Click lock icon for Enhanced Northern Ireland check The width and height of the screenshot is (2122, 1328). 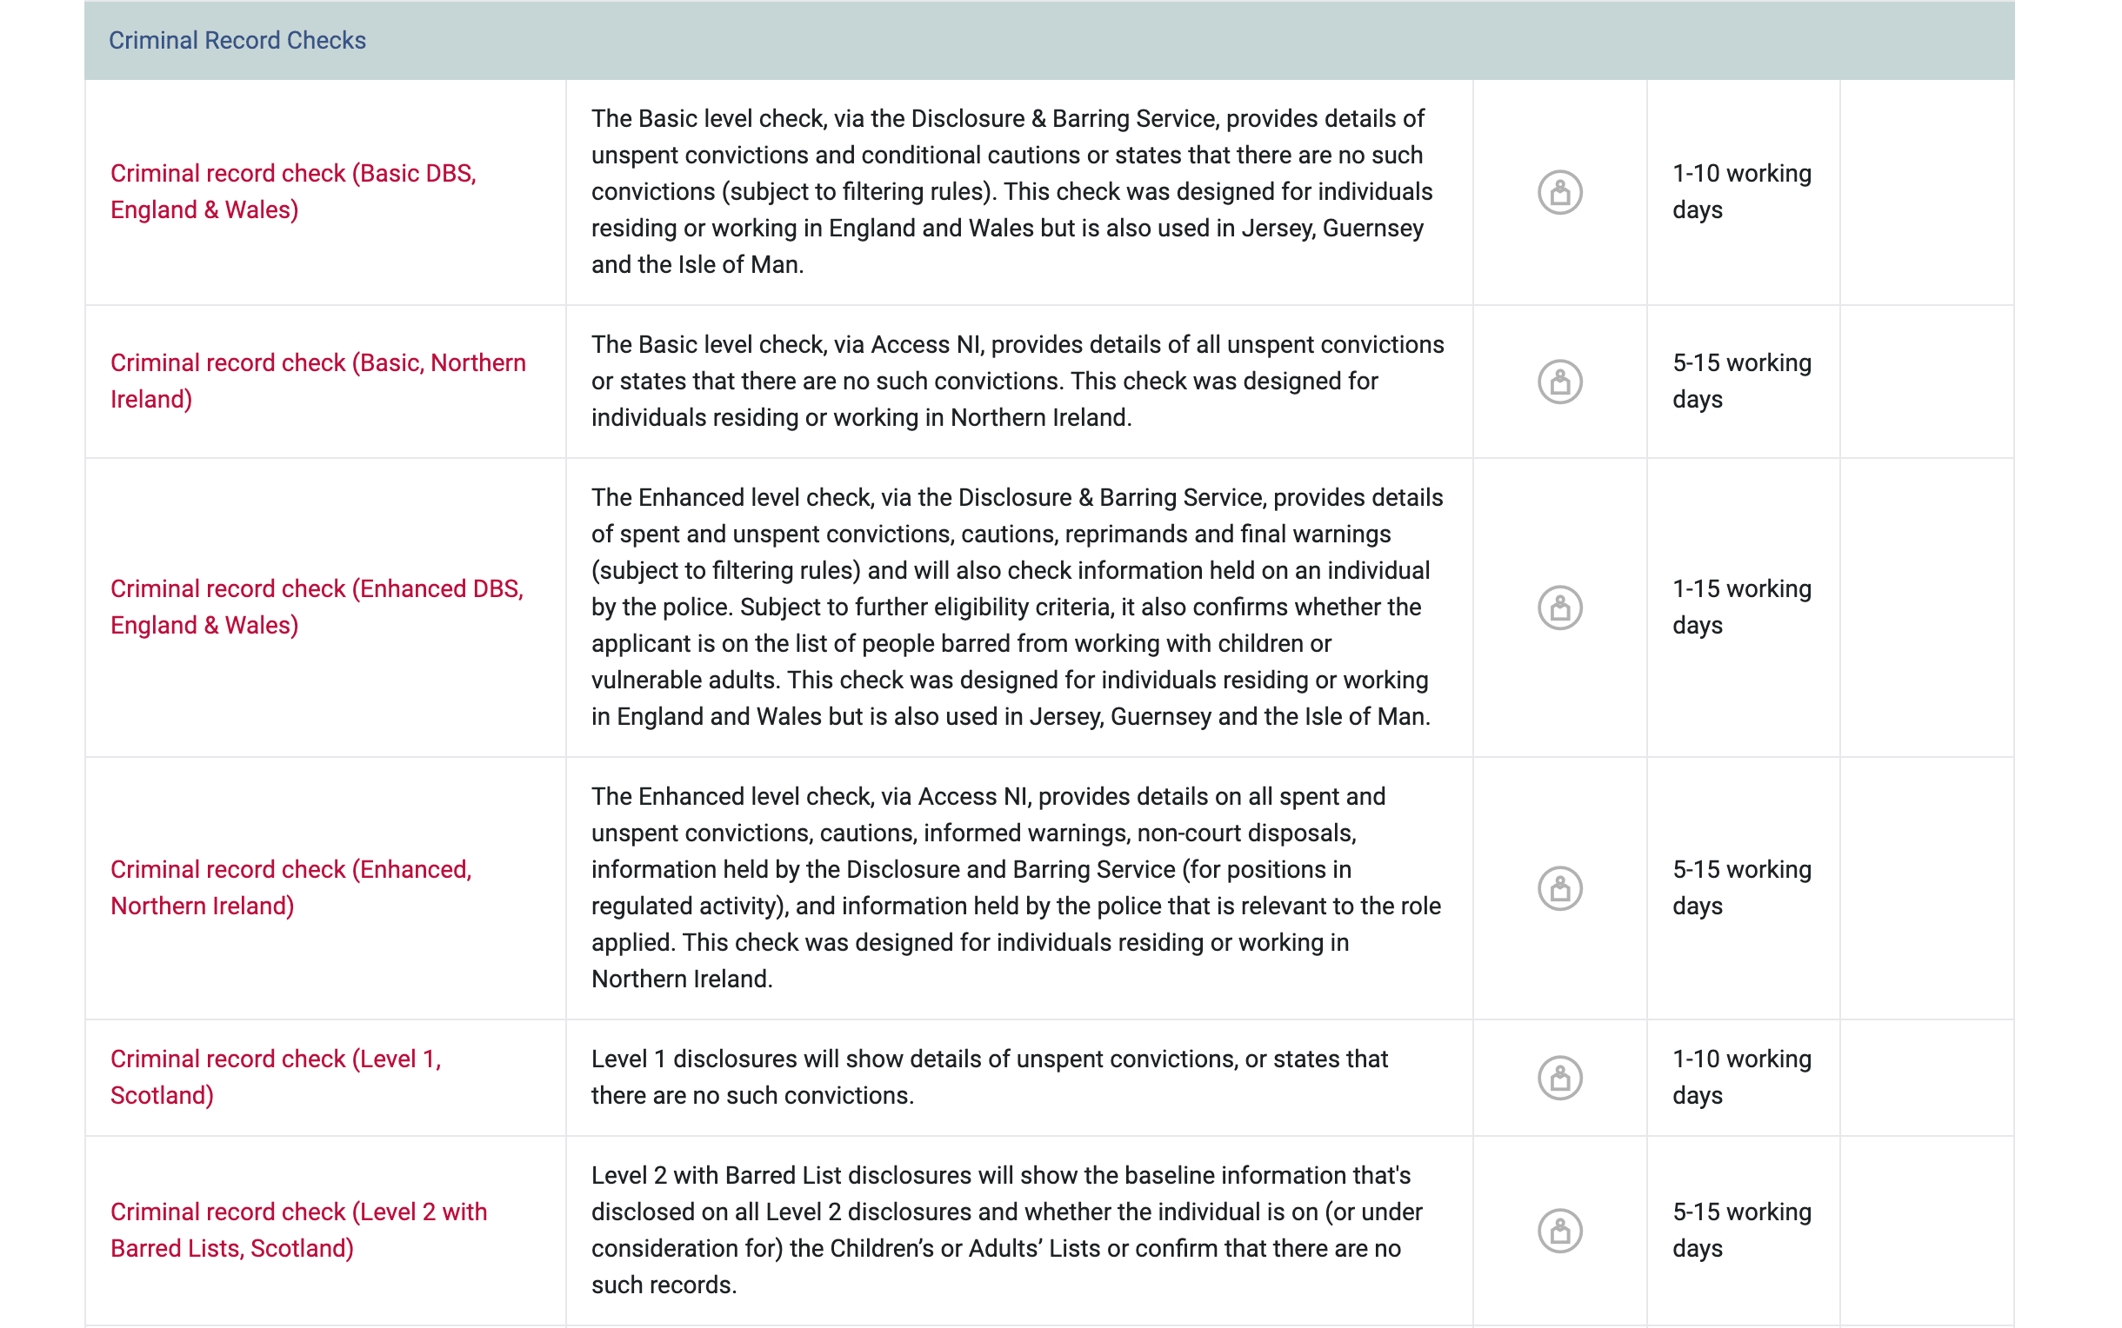coord(1559,888)
